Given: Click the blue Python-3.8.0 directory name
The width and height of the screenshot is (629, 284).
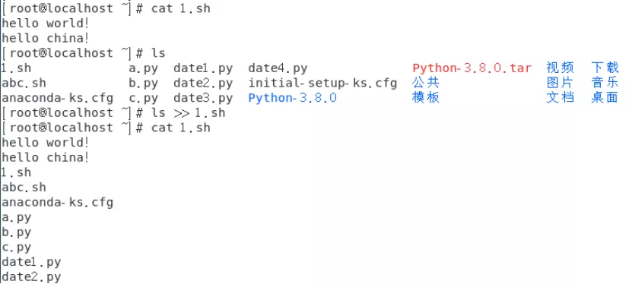Looking at the screenshot, I should click(x=292, y=98).
